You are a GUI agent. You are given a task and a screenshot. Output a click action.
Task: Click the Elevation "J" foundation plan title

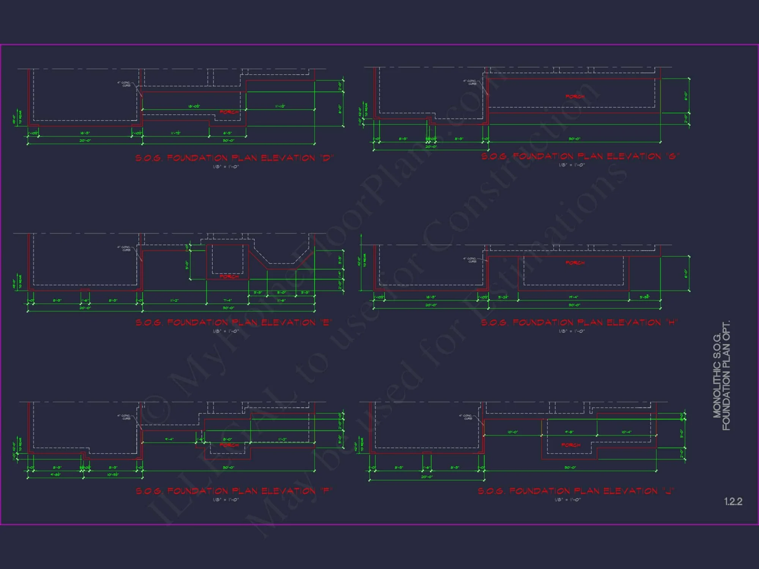576,491
